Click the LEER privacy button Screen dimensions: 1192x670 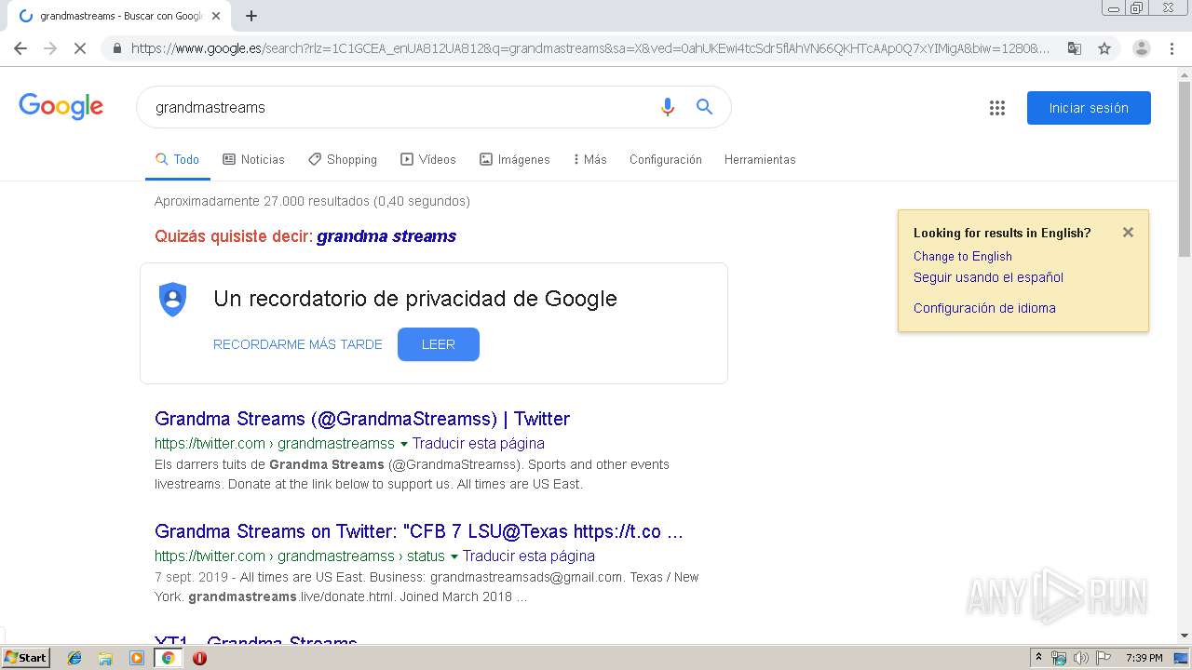pyautogui.click(x=439, y=344)
